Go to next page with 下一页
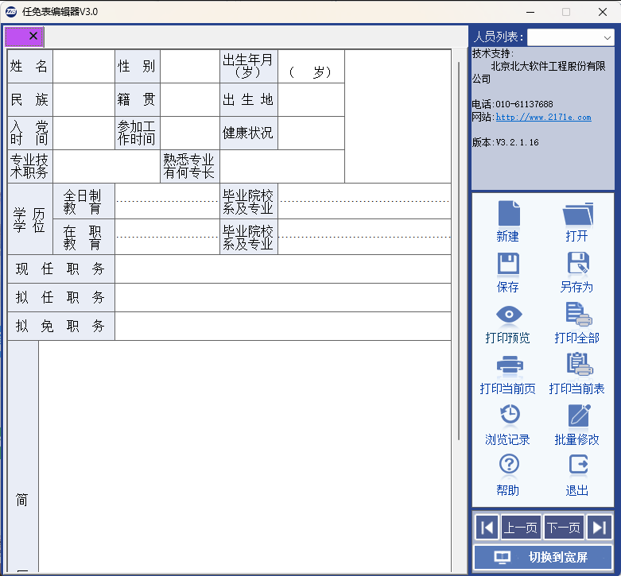The height and width of the screenshot is (576, 621). [x=564, y=528]
